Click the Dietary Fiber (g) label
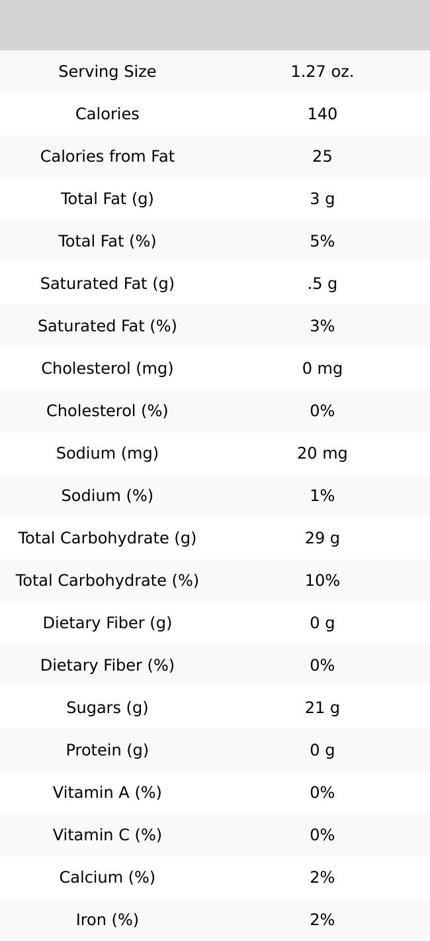430x941 pixels. 107,623
